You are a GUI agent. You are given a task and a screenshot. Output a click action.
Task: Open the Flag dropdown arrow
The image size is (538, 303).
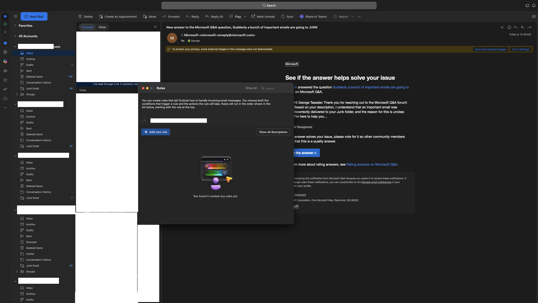pyautogui.click(x=245, y=16)
